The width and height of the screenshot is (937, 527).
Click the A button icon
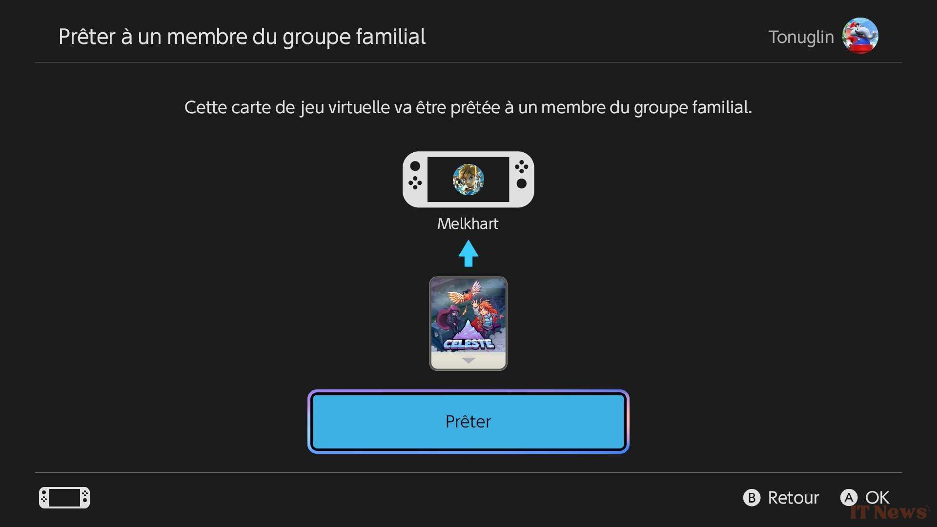tap(849, 498)
